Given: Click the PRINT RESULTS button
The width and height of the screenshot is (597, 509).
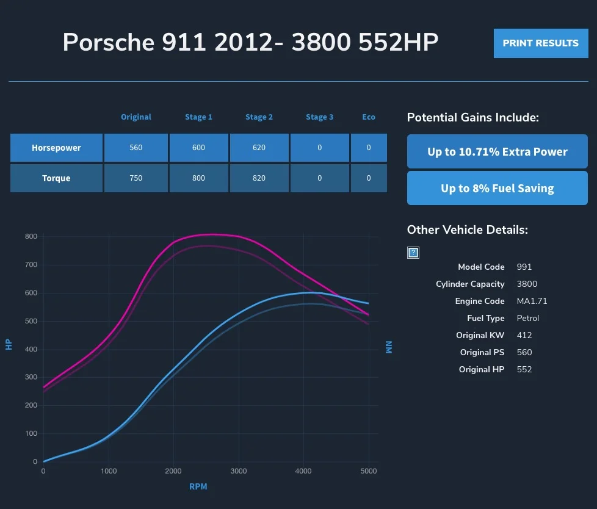Looking at the screenshot, I should [541, 43].
